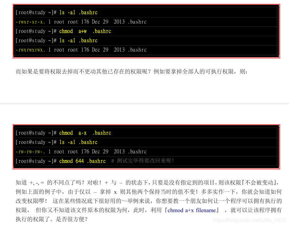Click the '-rwxrwxrwx.' permission string

(x=30, y=50)
